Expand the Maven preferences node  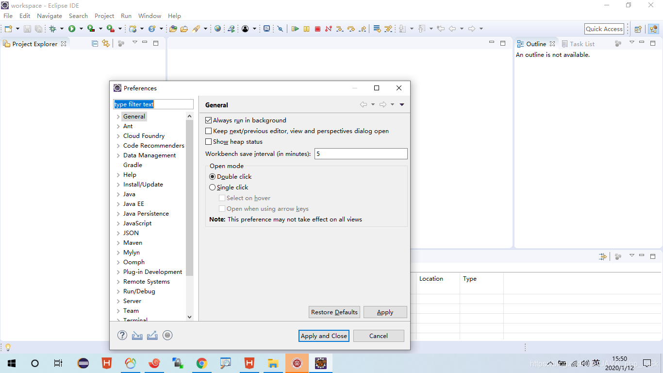(x=118, y=243)
